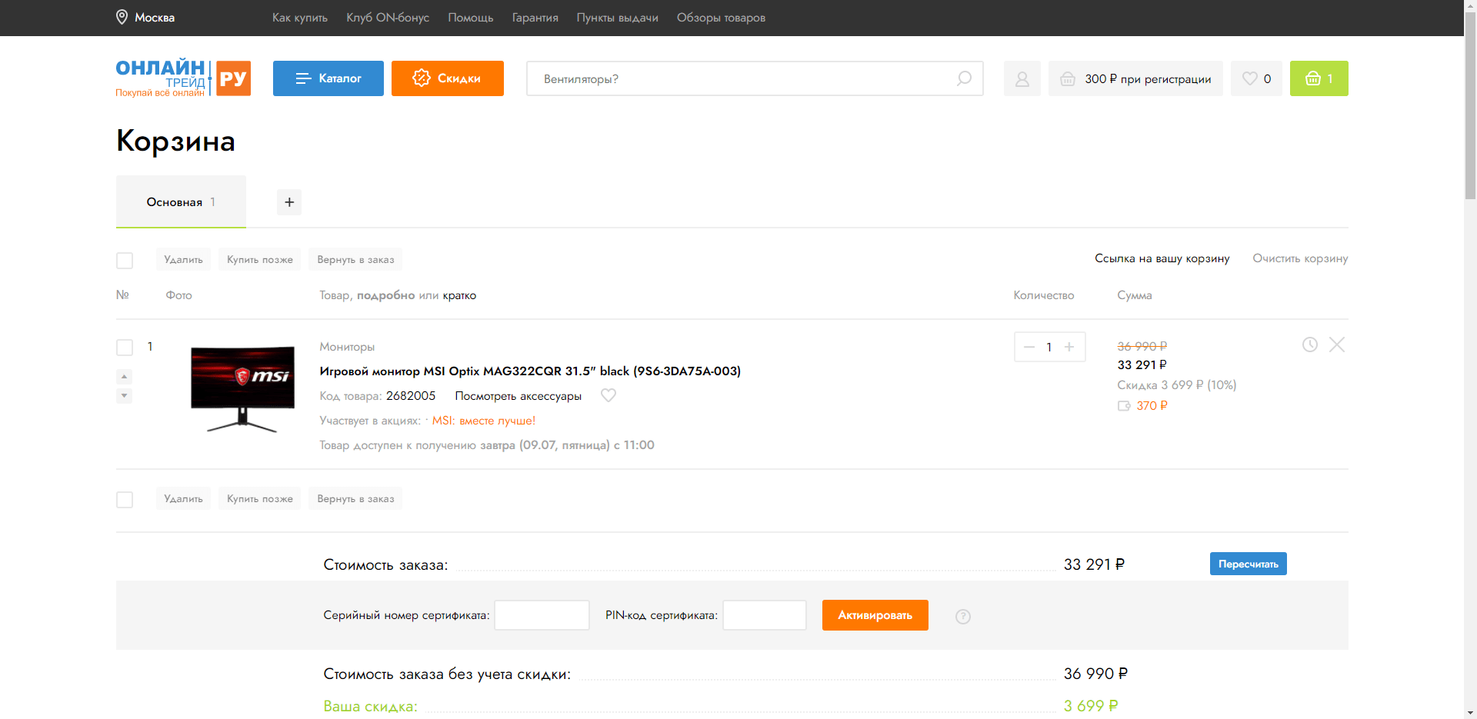The width and height of the screenshot is (1477, 719).
Task: Move item up with the up arrow
Action: [124, 376]
